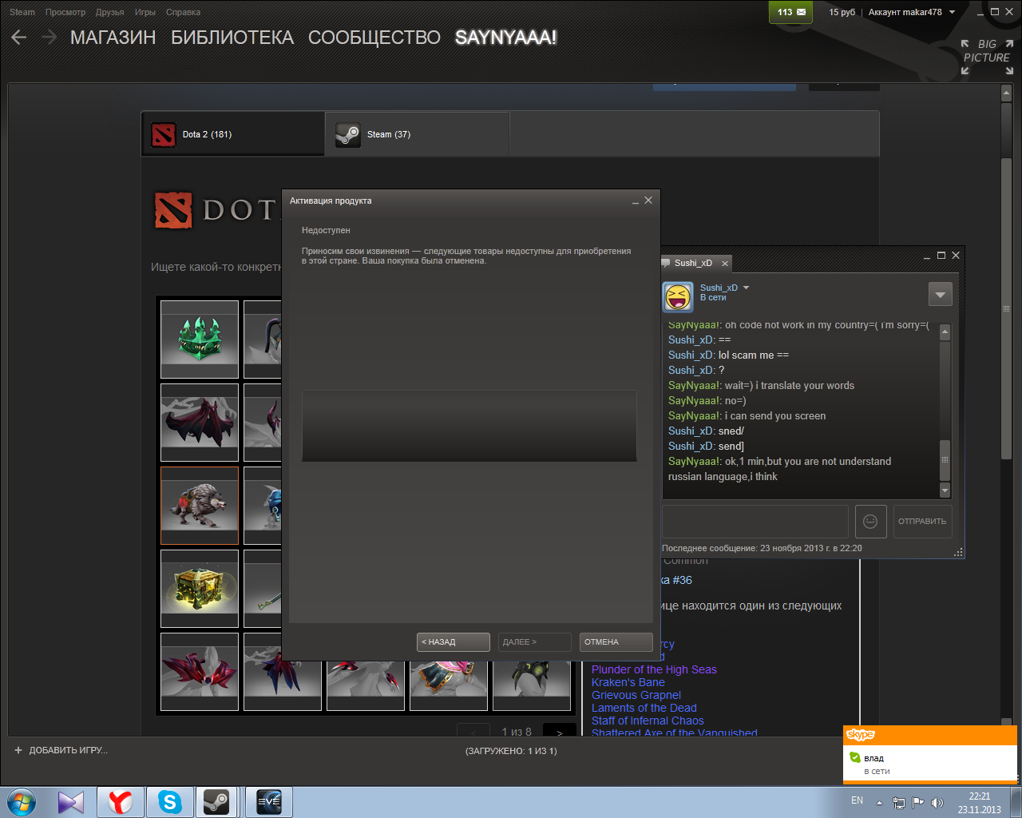The height and width of the screenshot is (818, 1022).
Task: Open Plunder of the High Seas link
Action: tap(654, 669)
